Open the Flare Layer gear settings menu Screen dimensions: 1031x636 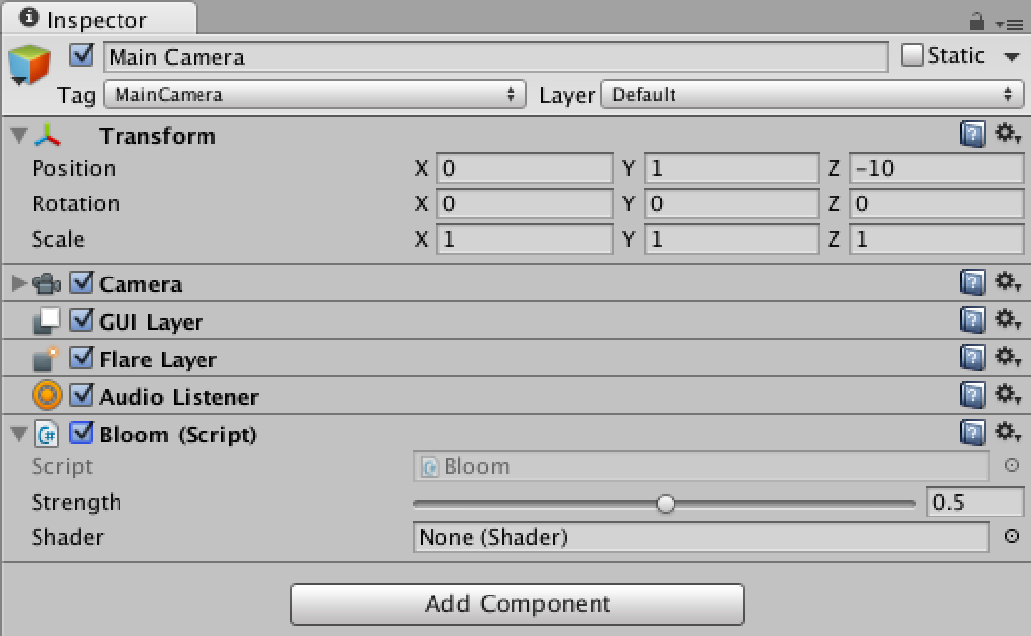pos(1006,358)
